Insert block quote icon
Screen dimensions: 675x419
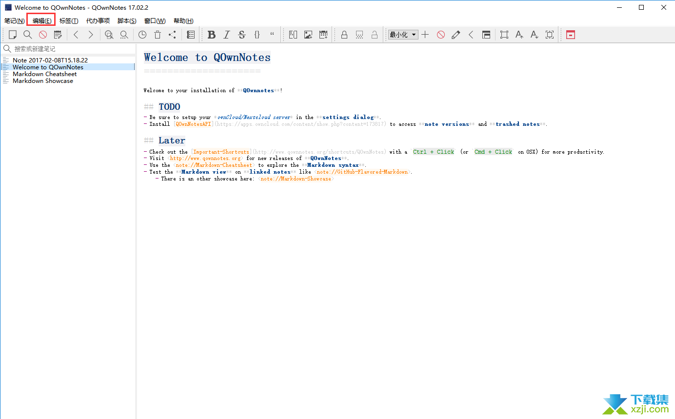point(272,35)
